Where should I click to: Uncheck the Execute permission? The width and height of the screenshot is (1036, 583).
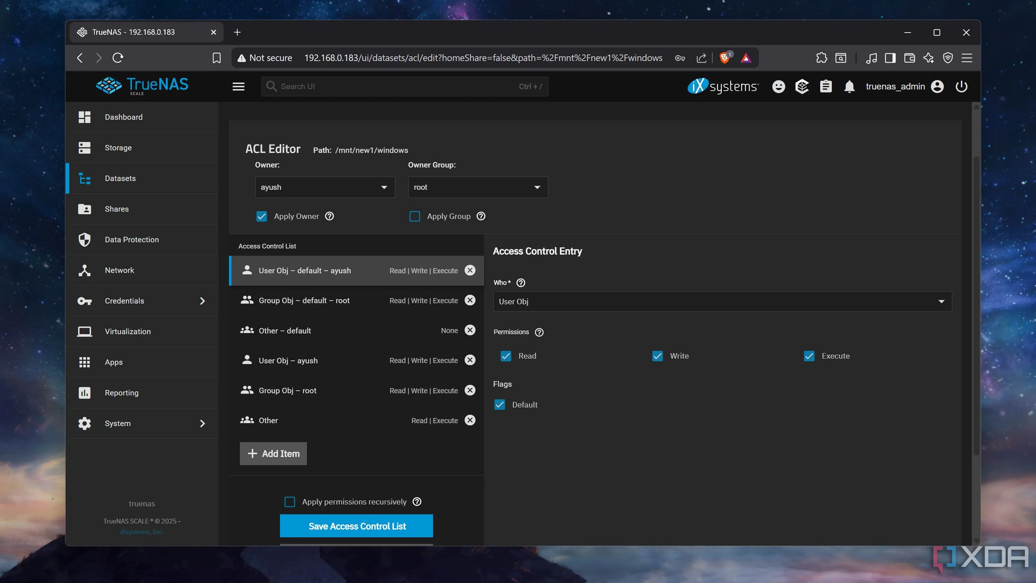pos(809,356)
